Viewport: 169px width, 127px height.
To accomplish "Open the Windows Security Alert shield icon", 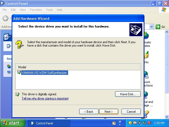I will pyautogui.click(x=130, y=123).
